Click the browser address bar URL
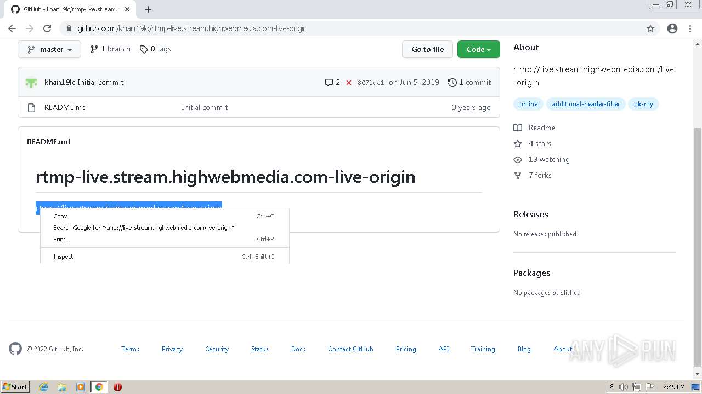Screen dimensions: 702x394 (x=192, y=28)
